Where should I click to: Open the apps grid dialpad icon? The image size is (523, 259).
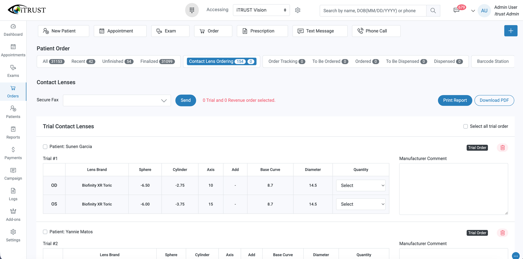(192, 10)
